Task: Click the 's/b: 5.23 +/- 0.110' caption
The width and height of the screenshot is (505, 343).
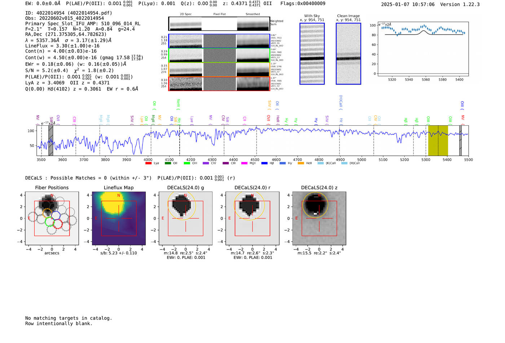Action: [x=119, y=253]
